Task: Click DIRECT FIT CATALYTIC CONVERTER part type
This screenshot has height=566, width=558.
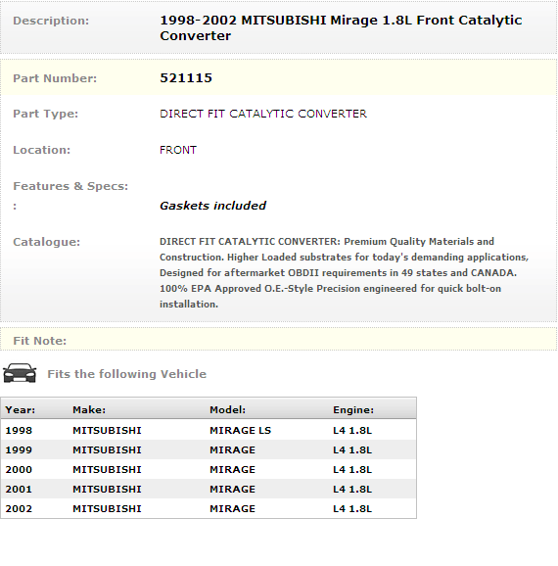Action: (263, 114)
